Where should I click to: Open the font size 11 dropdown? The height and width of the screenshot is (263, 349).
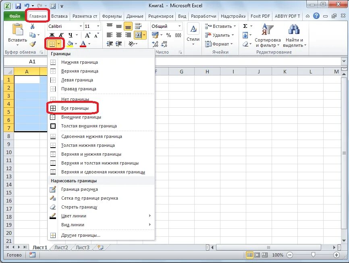98,26
